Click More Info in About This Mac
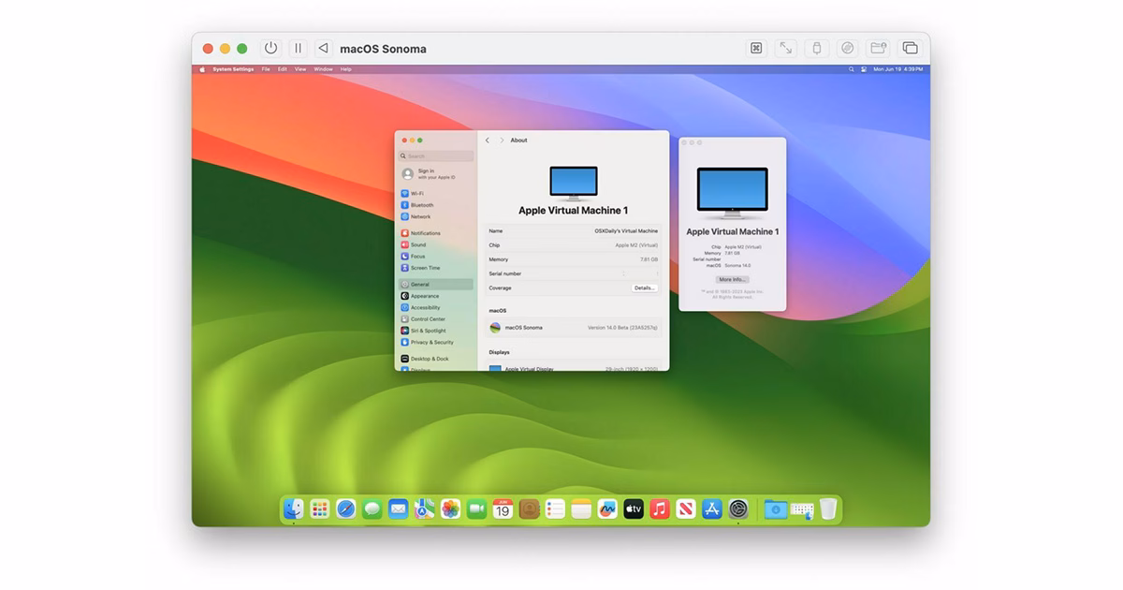 click(x=732, y=279)
